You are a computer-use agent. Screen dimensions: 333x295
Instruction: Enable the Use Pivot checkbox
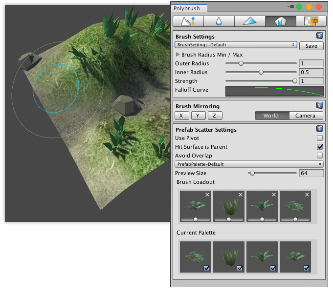320,138
